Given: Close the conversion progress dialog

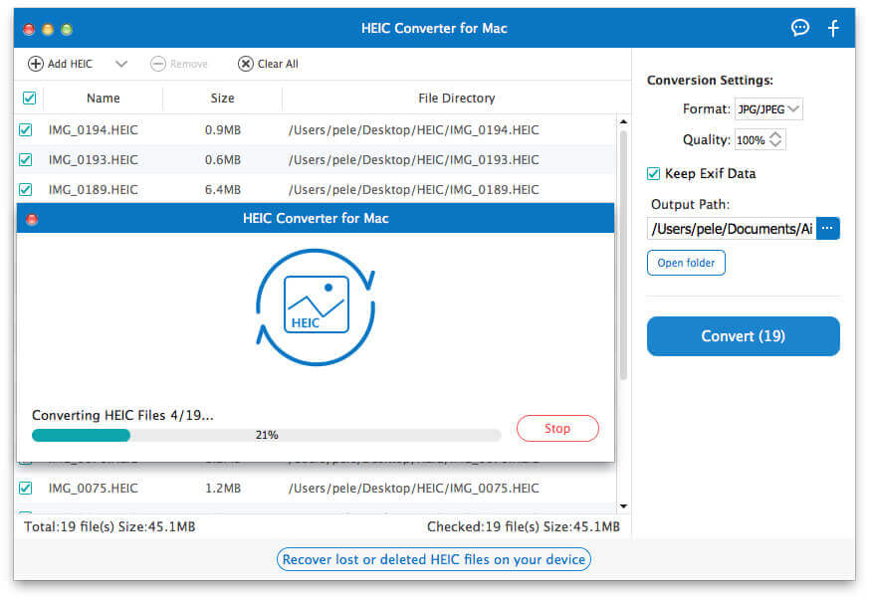Looking at the screenshot, I should (x=32, y=219).
